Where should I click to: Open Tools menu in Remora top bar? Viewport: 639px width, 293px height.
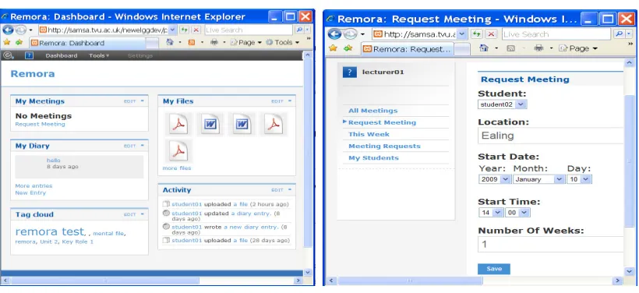[99, 55]
